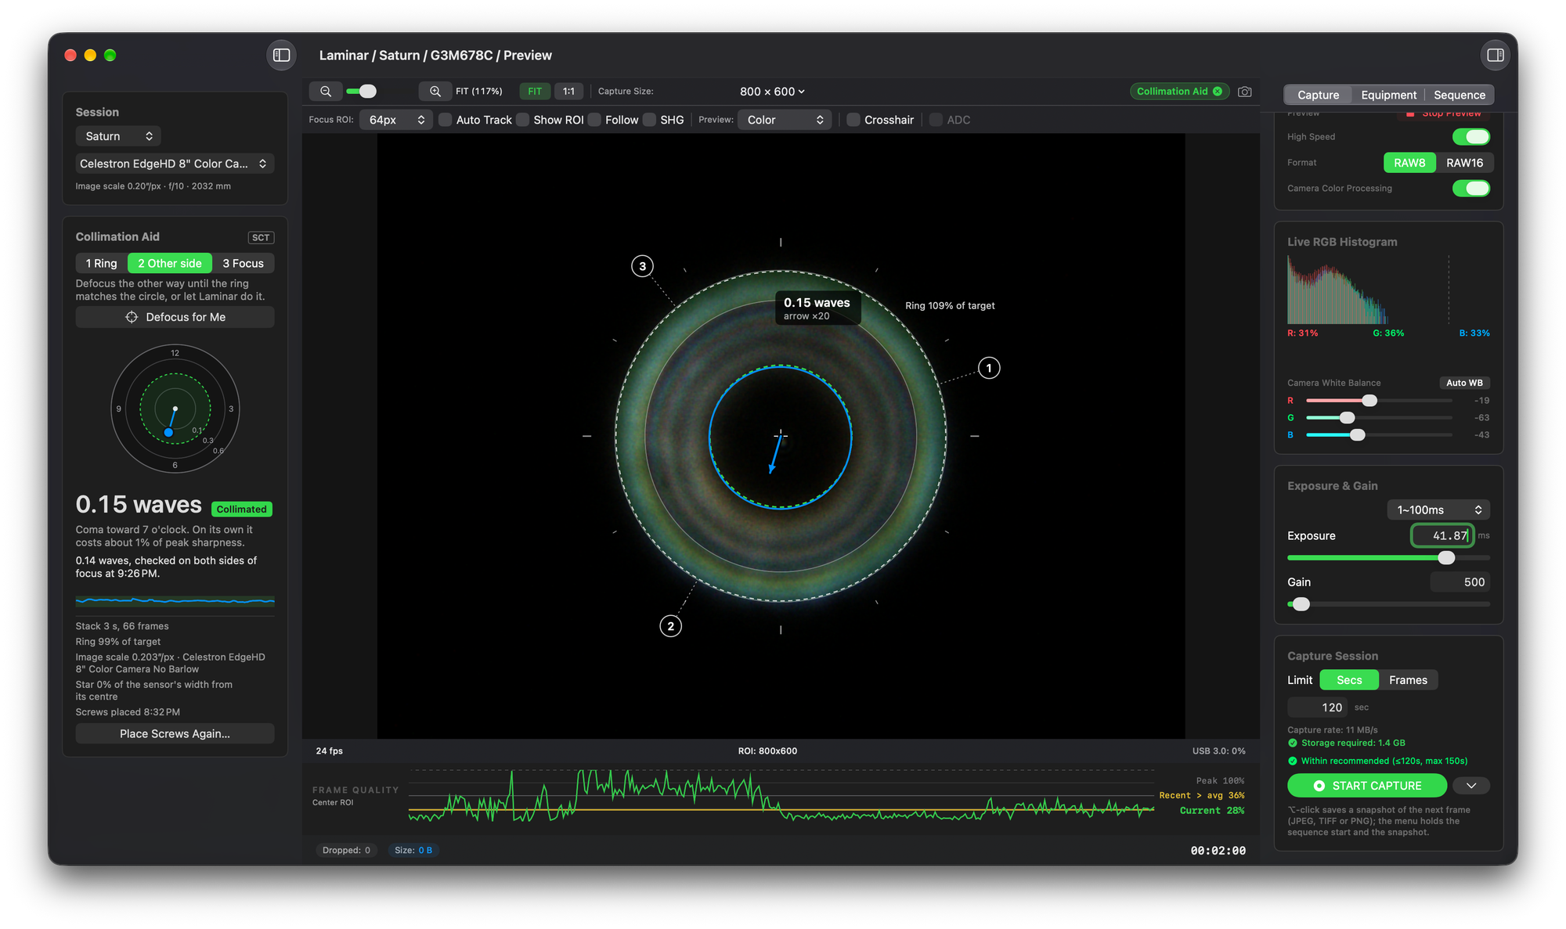Click the ADC checkbox
This screenshot has width=1566, height=929.
pyautogui.click(x=936, y=120)
